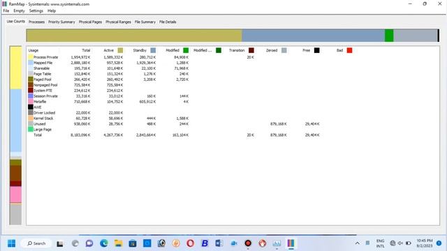Click the Total column header
447x251 pixels.
point(86,50)
